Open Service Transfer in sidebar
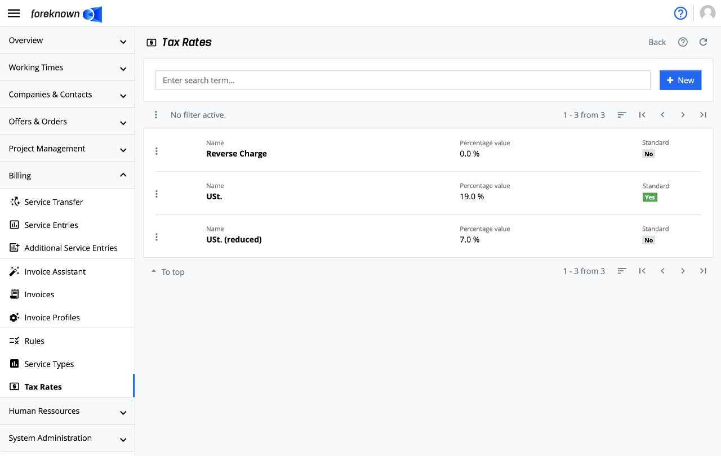 [x=67, y=202]
